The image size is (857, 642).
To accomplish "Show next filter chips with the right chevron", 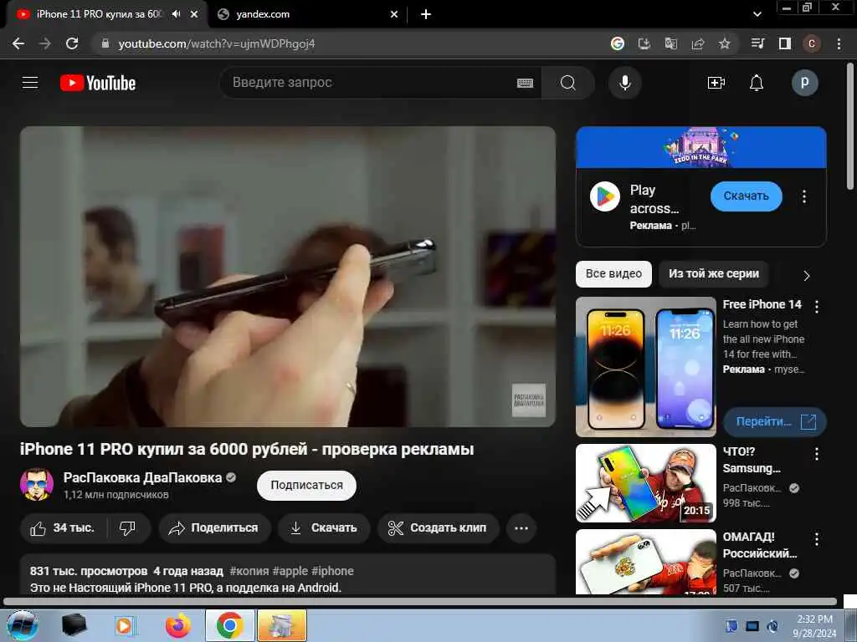I will point(807,276).
